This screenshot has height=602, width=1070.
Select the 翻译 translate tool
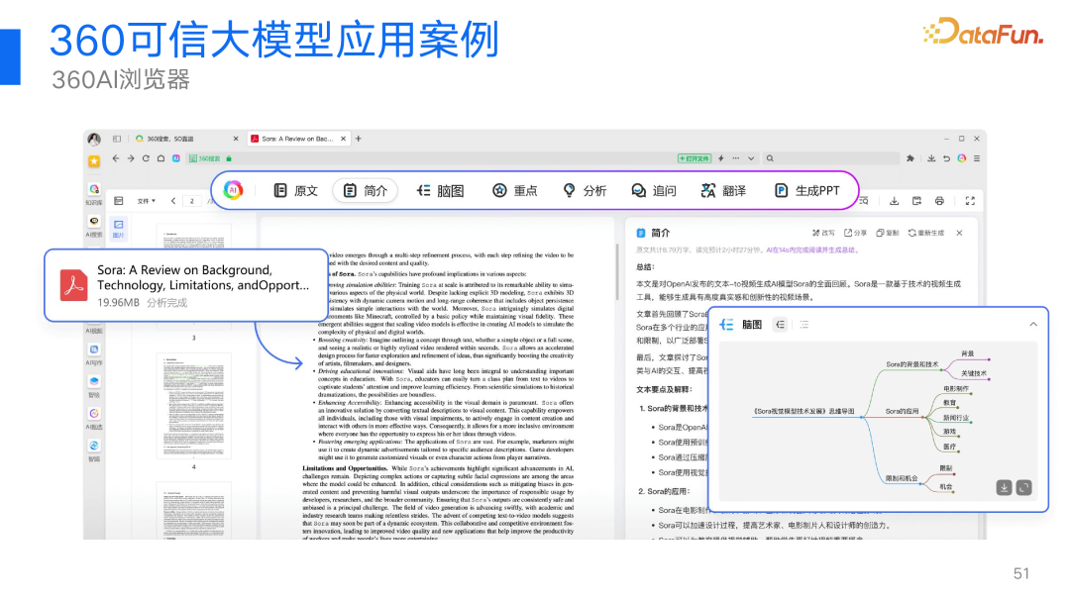point(724,190)
